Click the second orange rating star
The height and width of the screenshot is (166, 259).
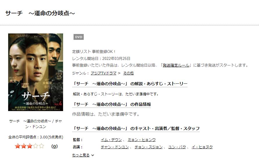(x=24, y=146)
